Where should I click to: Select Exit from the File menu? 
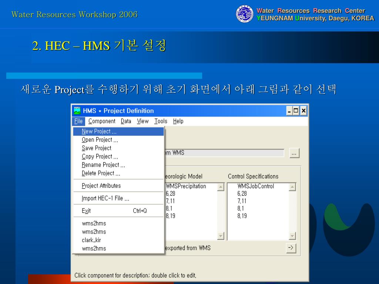(x=118, y=211)
